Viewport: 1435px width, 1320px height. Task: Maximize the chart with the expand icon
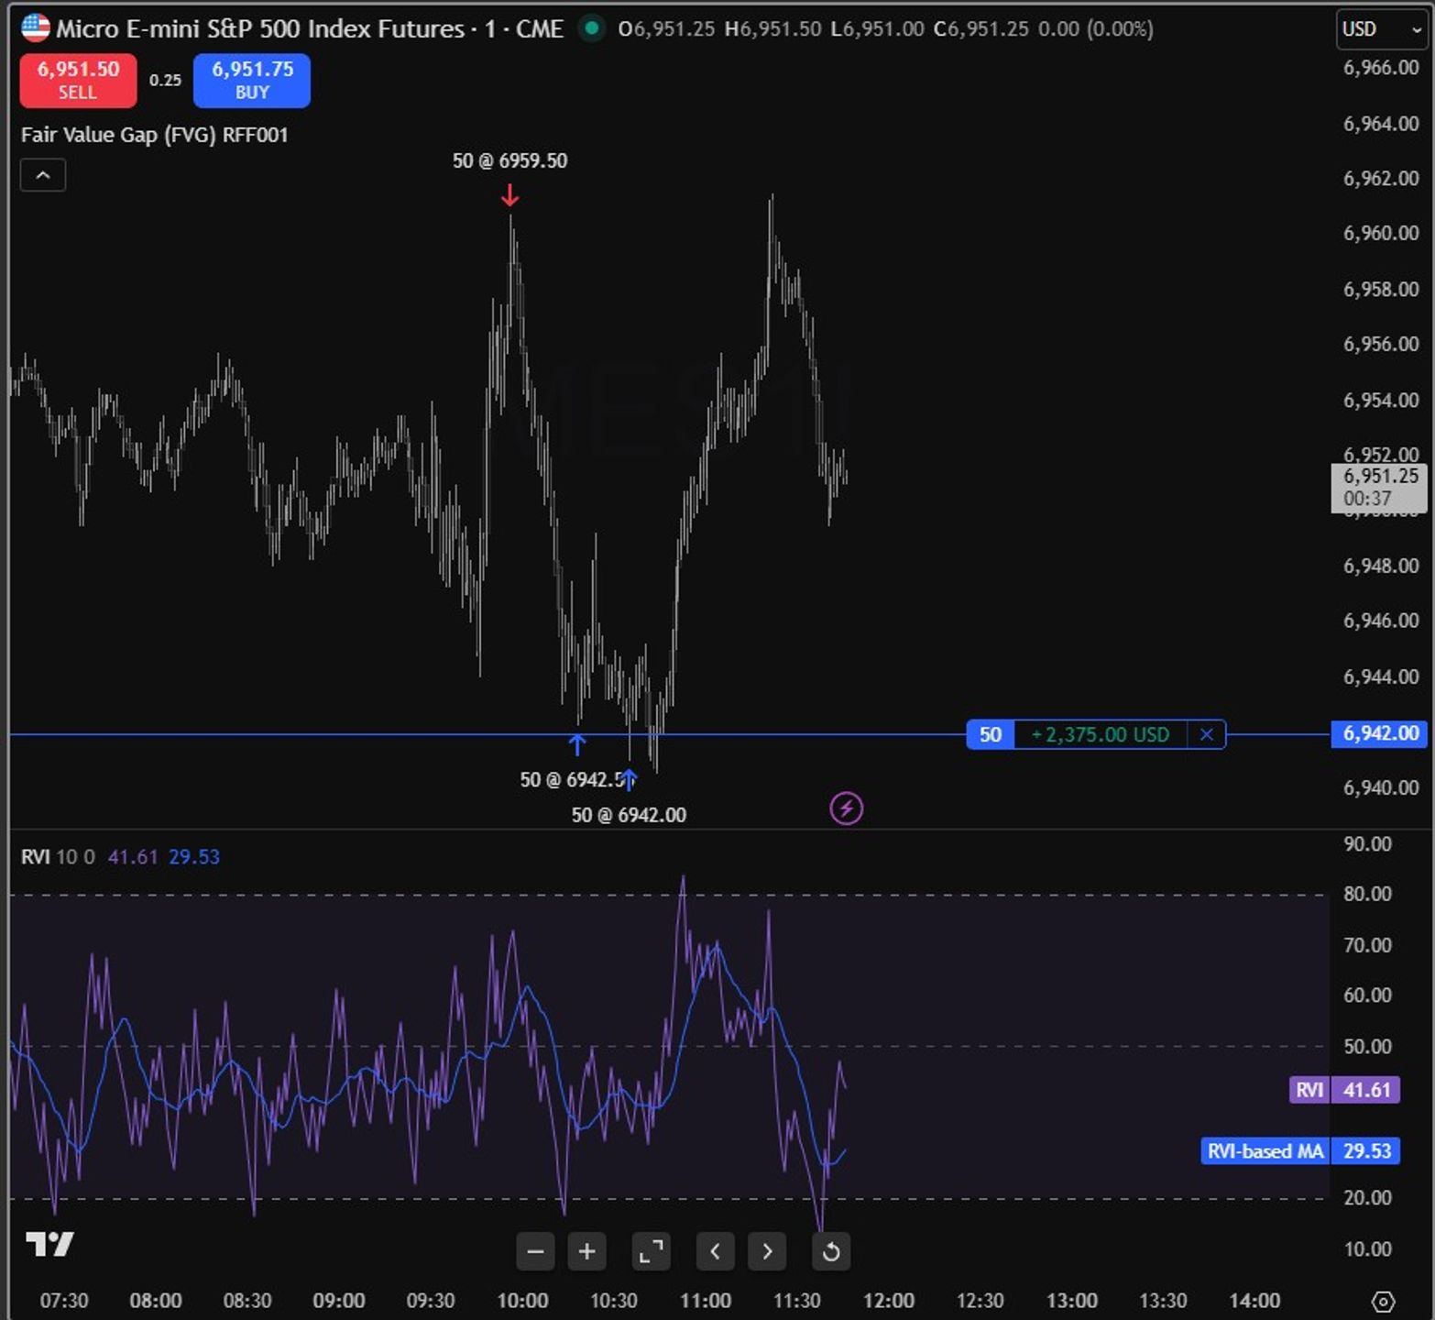tap(651, 1251)
